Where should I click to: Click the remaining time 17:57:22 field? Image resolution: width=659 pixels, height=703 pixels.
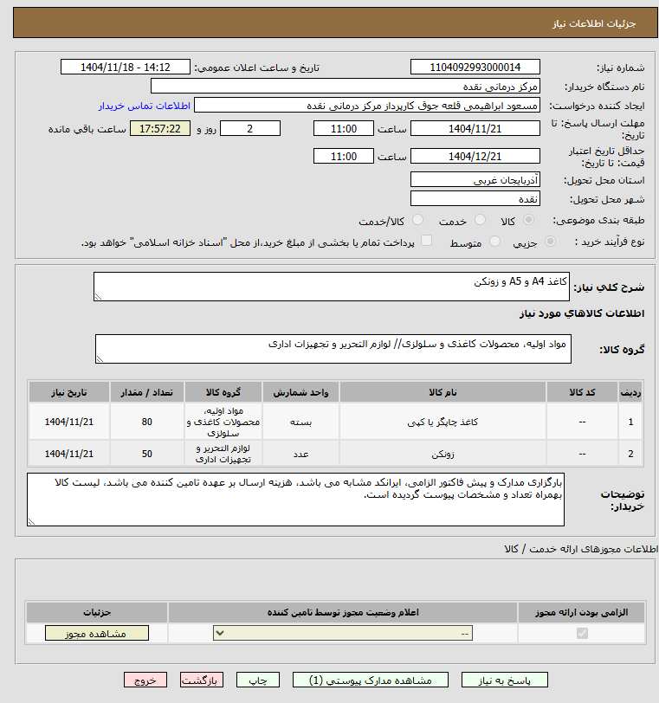click(x=160, y=129)
